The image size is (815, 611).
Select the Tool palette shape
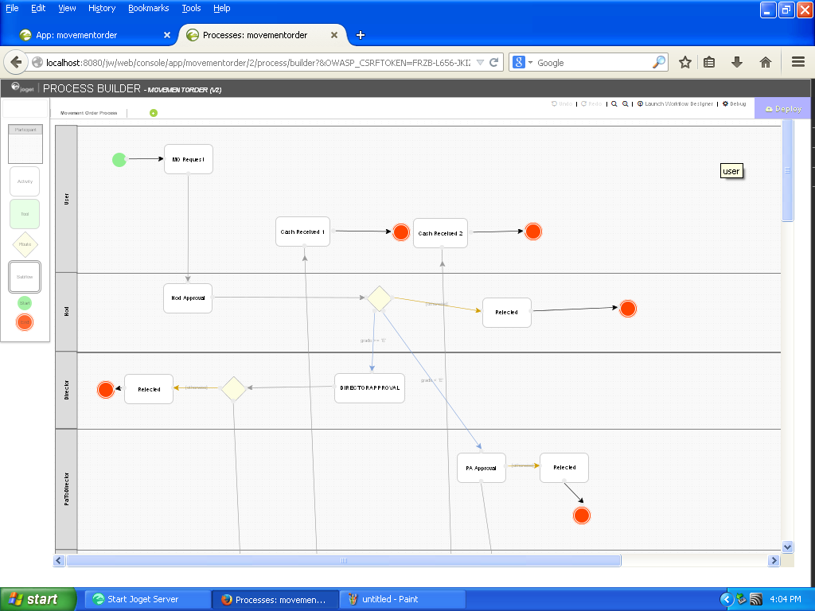coord(25,213)
